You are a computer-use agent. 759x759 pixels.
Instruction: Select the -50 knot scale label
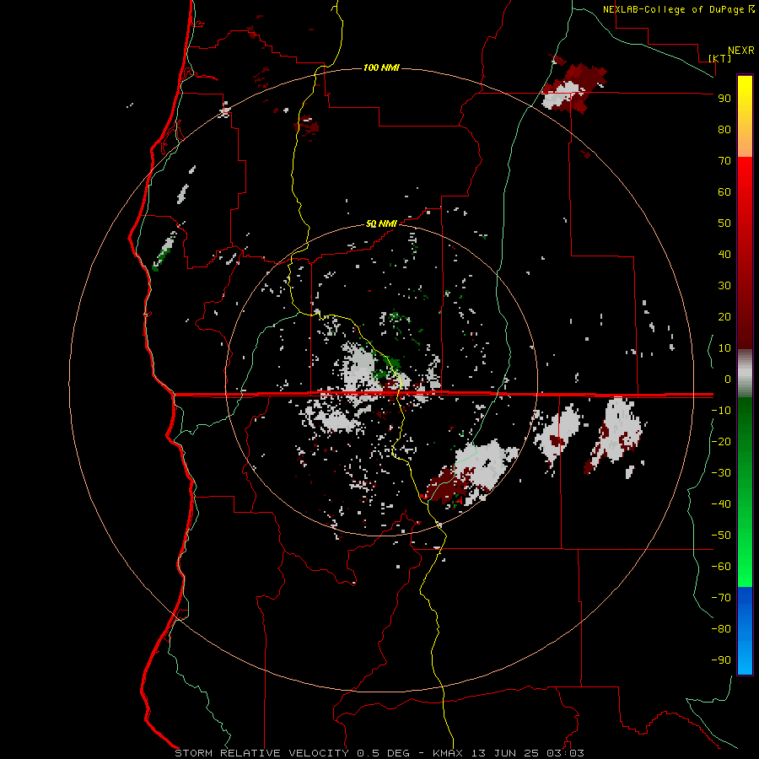[x=721, y=536]
